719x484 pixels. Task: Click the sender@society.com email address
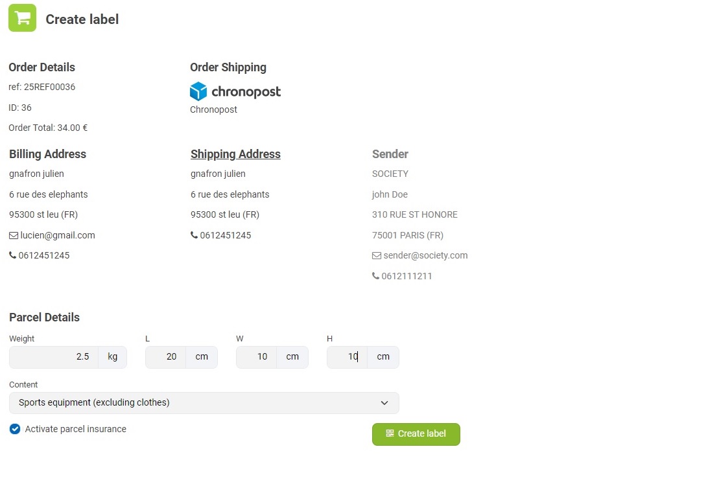point(425,255)
